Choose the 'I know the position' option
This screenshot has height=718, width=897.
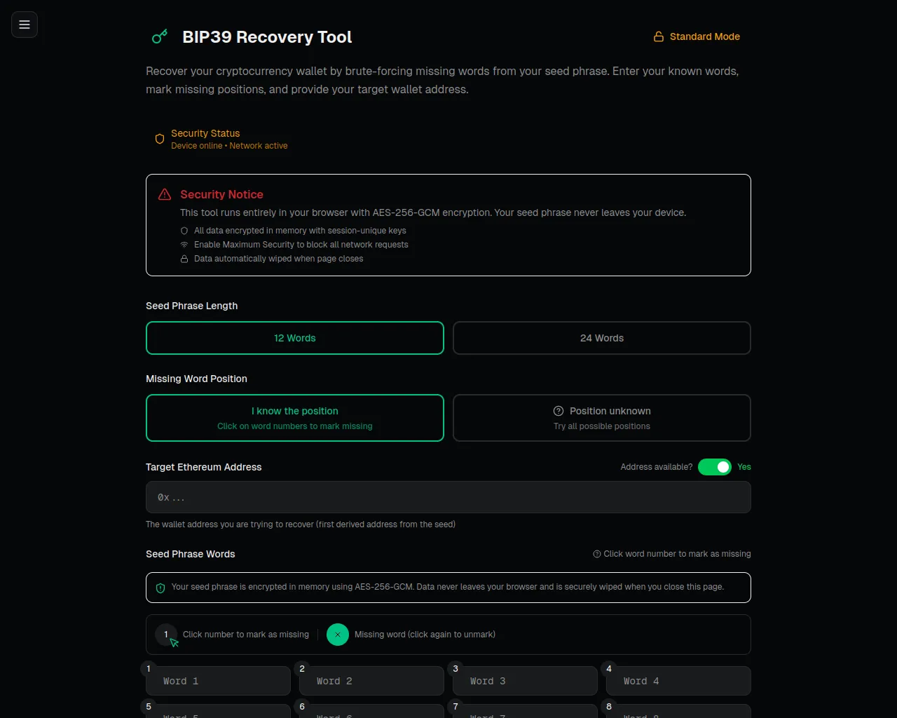click(x=295, y=418)
